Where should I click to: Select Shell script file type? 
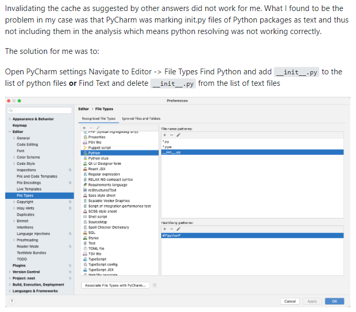point(120,217)
